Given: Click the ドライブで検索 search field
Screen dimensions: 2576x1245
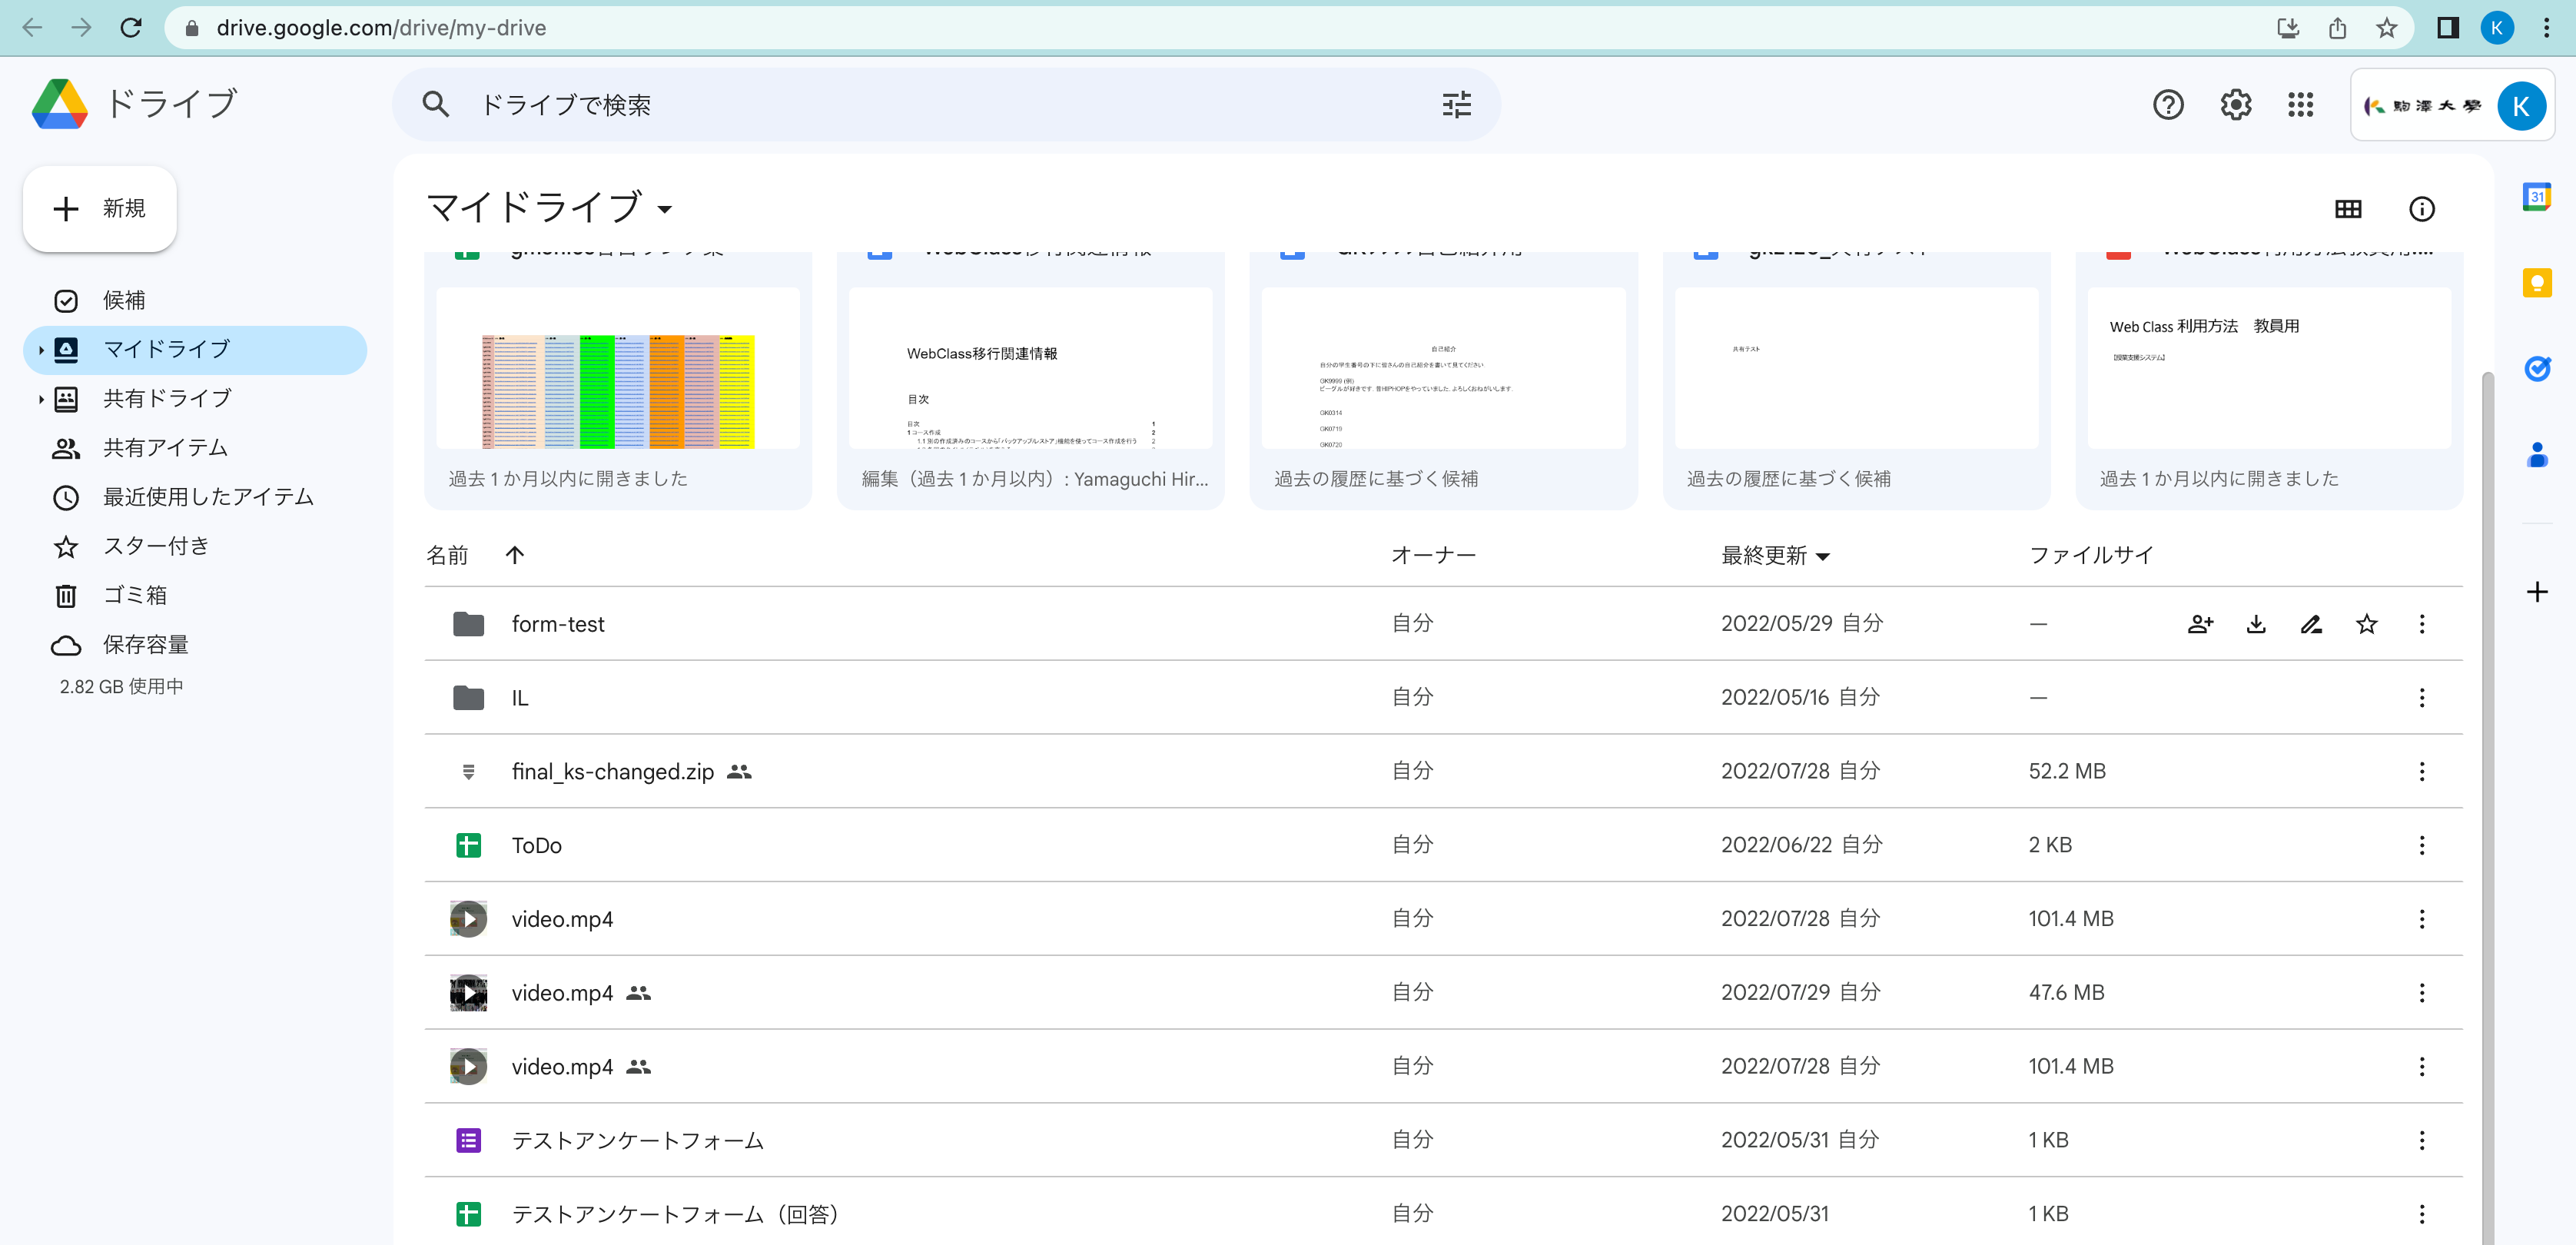Looking at the screenshot, I should pyautogui.click(x=946, y=105).
